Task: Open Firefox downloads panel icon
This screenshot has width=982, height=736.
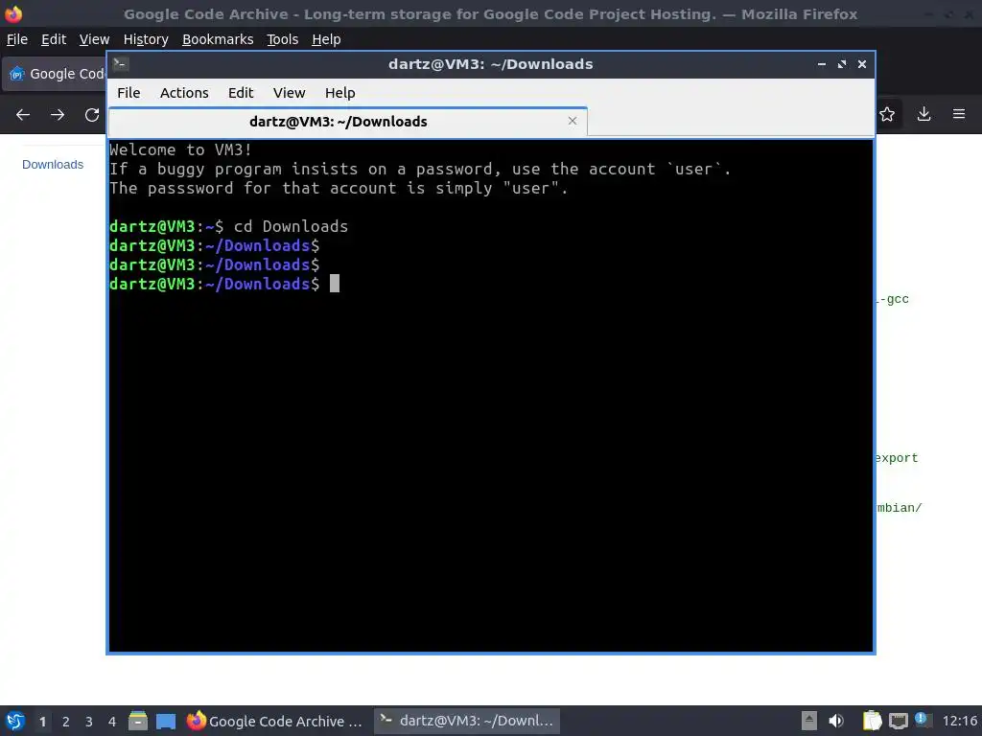Action: [924, 114]
